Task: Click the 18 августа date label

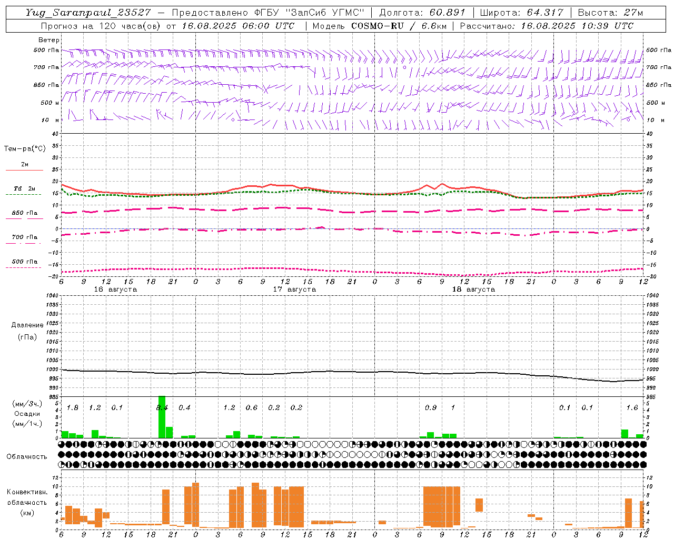Action: point(473,290)
